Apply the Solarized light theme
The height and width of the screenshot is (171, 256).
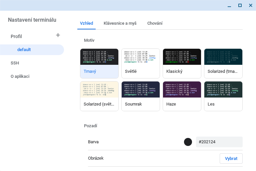pos(99,96)
